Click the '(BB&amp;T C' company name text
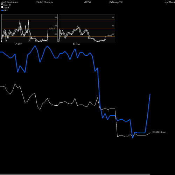Image resolution: width=175 pixels, height=175 pixels. click(116, 2)
